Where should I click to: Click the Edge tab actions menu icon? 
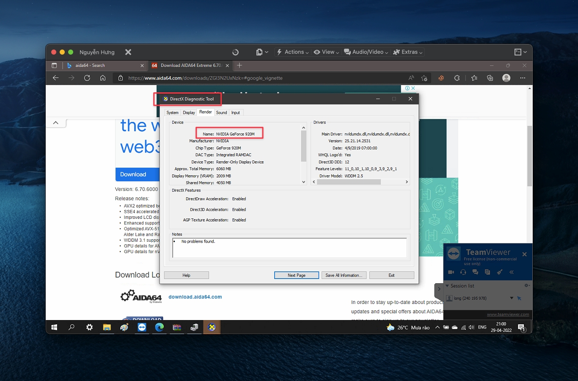[54, 65]
